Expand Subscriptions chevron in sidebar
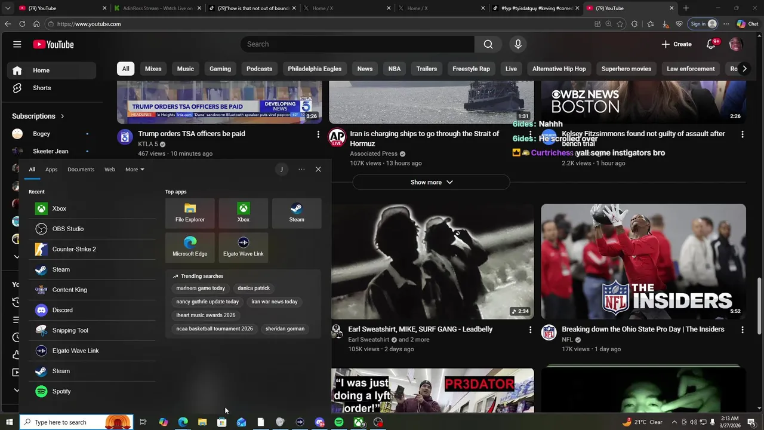Image resolution: width=764 pixels, height=430 pixels. click(x=62, y=116)
